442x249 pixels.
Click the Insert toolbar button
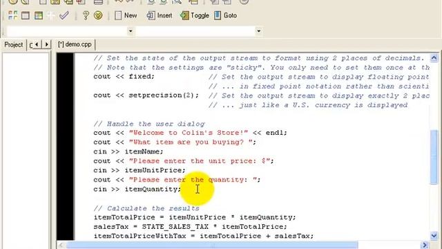click(x=160, y=15)
